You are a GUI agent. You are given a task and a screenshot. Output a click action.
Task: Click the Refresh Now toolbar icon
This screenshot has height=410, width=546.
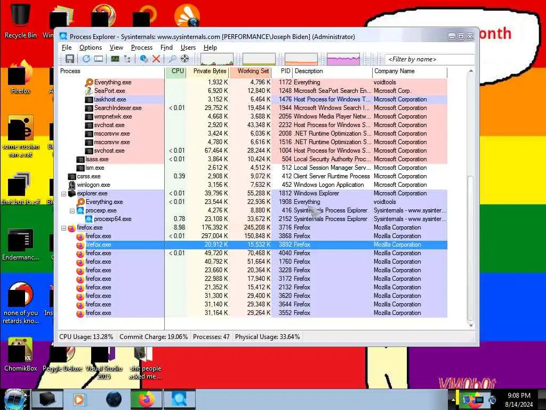click(86, 59)
